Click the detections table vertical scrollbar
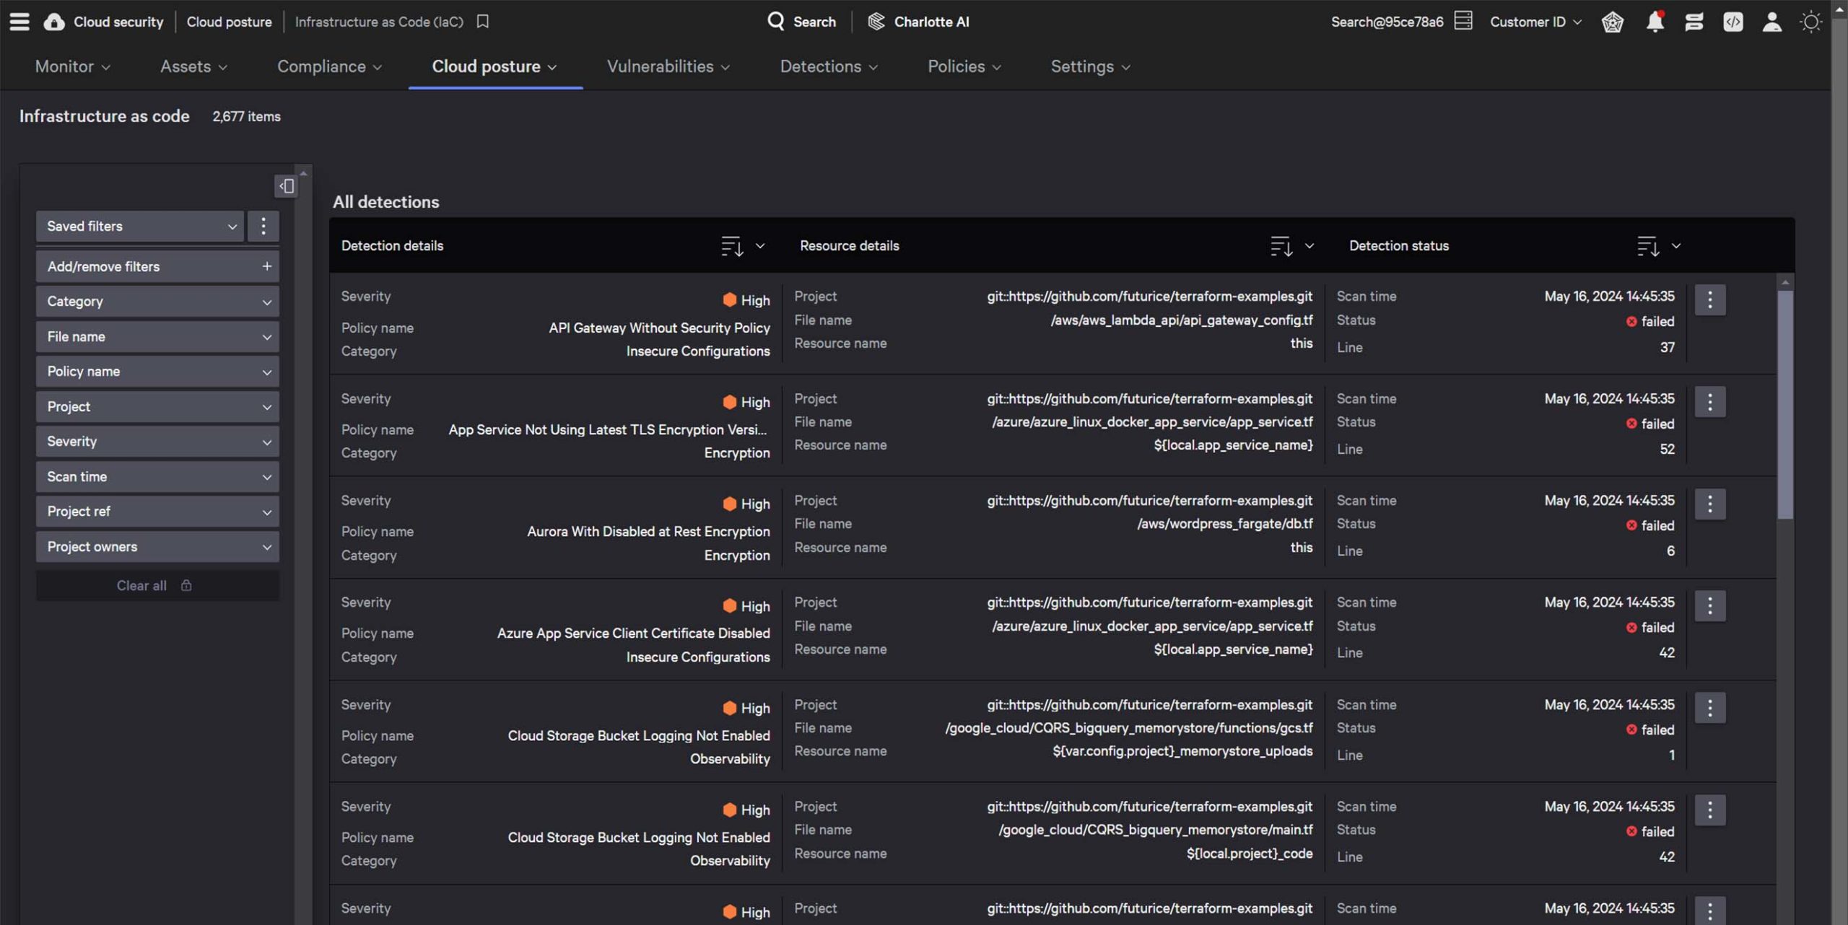 [x=1785, y=404]
